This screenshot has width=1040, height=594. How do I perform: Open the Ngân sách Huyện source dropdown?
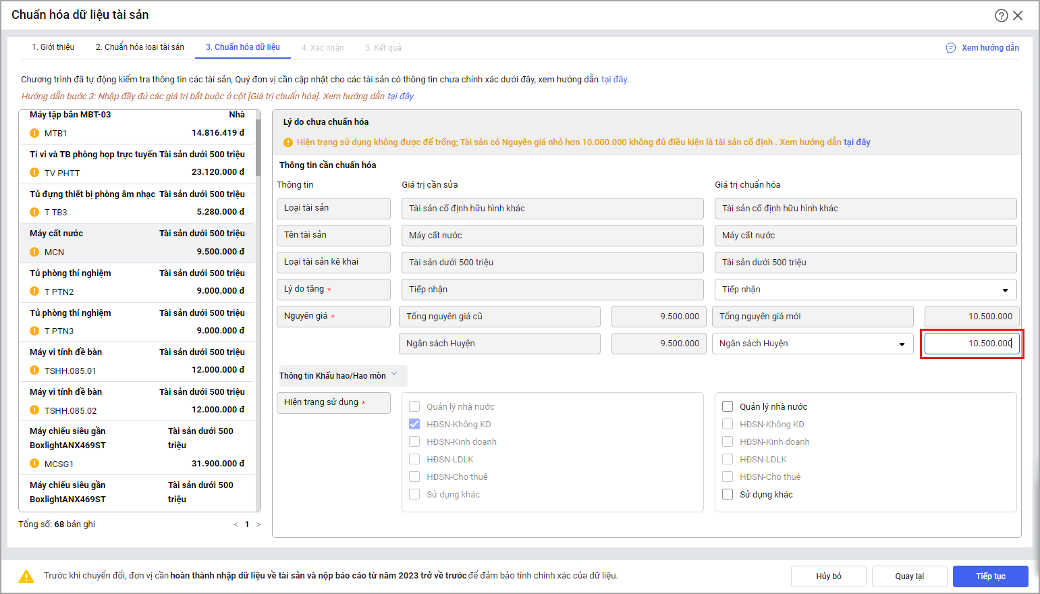[902, 344]
